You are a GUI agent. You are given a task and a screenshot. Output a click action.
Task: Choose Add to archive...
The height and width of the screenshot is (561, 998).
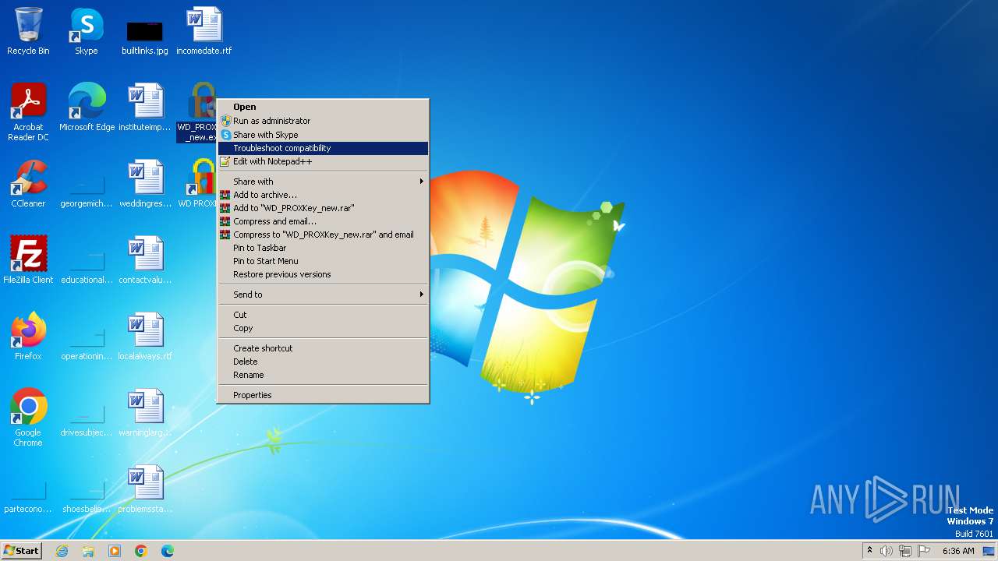[x=323, y=195]
